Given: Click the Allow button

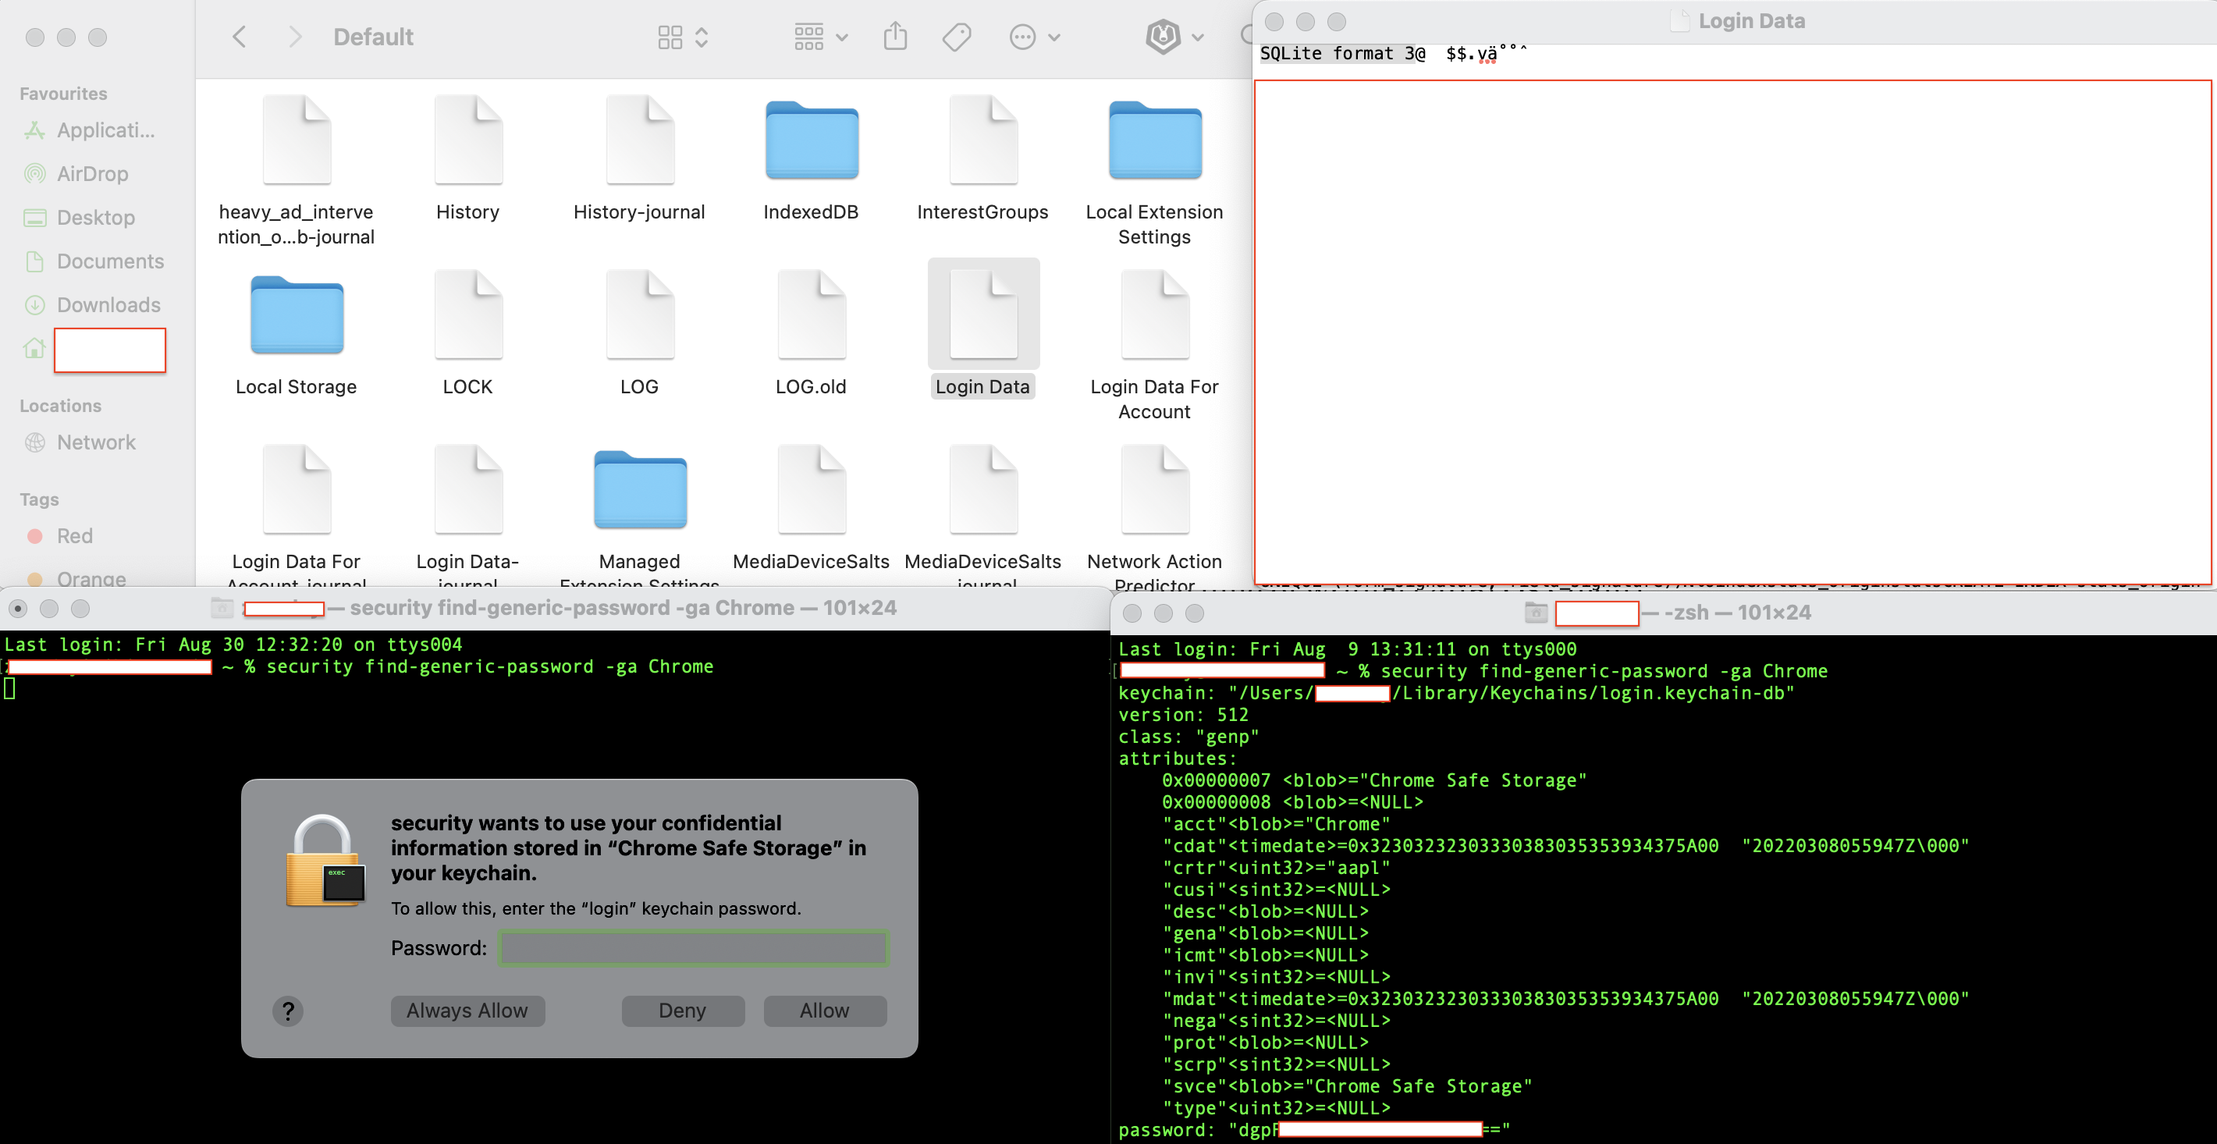Looking at the screenshot, I should tap(825, 1011).
